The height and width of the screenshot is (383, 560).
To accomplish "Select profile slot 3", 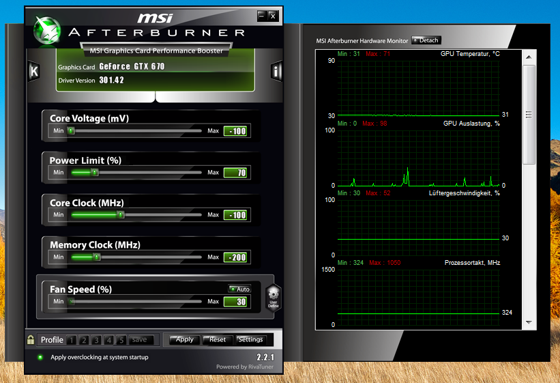I will (96, 340).
